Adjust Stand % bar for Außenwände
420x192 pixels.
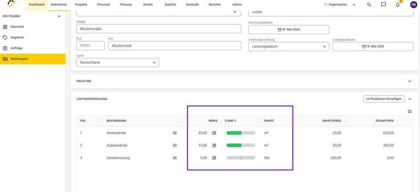(241, 145)
